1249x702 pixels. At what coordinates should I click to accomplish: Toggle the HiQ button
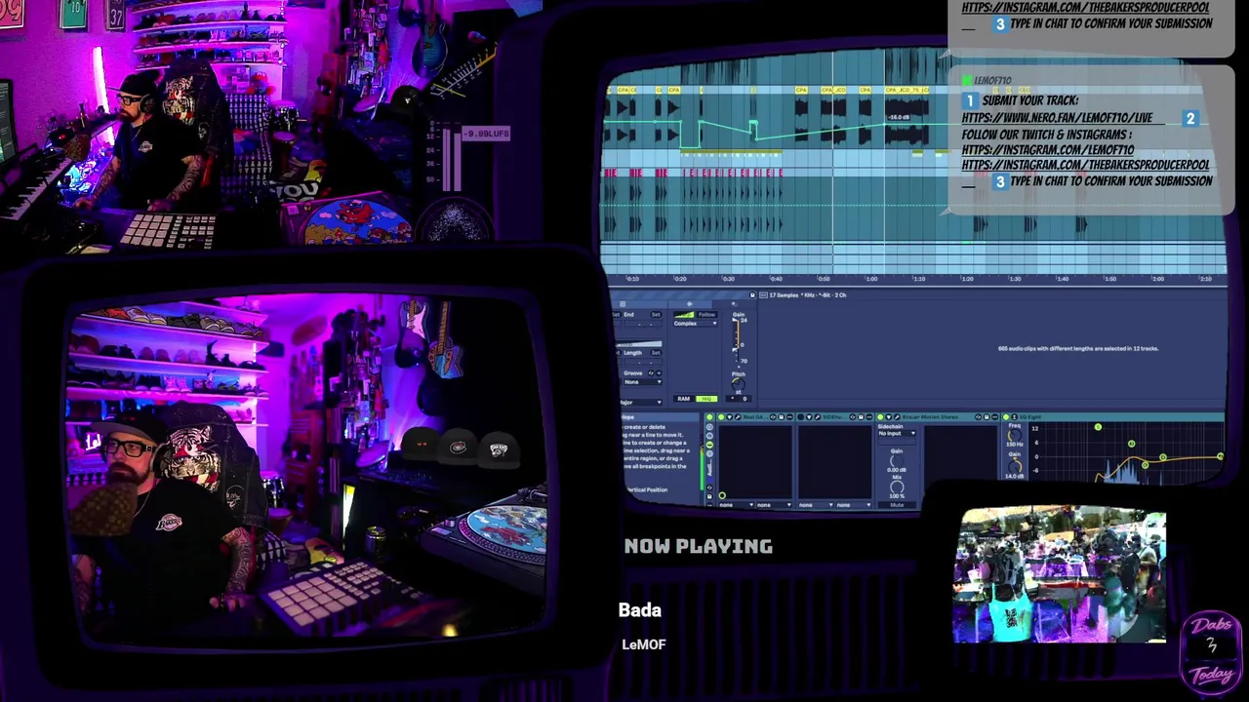point(706,399)
